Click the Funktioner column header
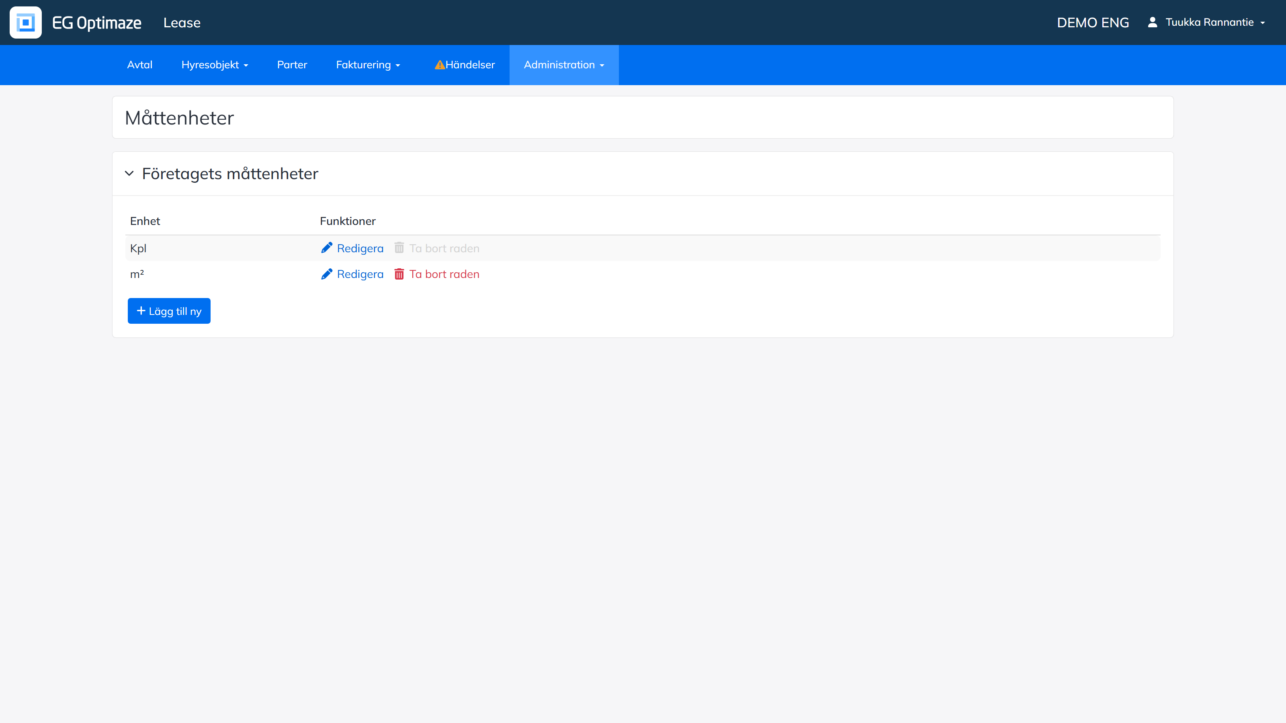The image size is (1286, 723). 348,221
